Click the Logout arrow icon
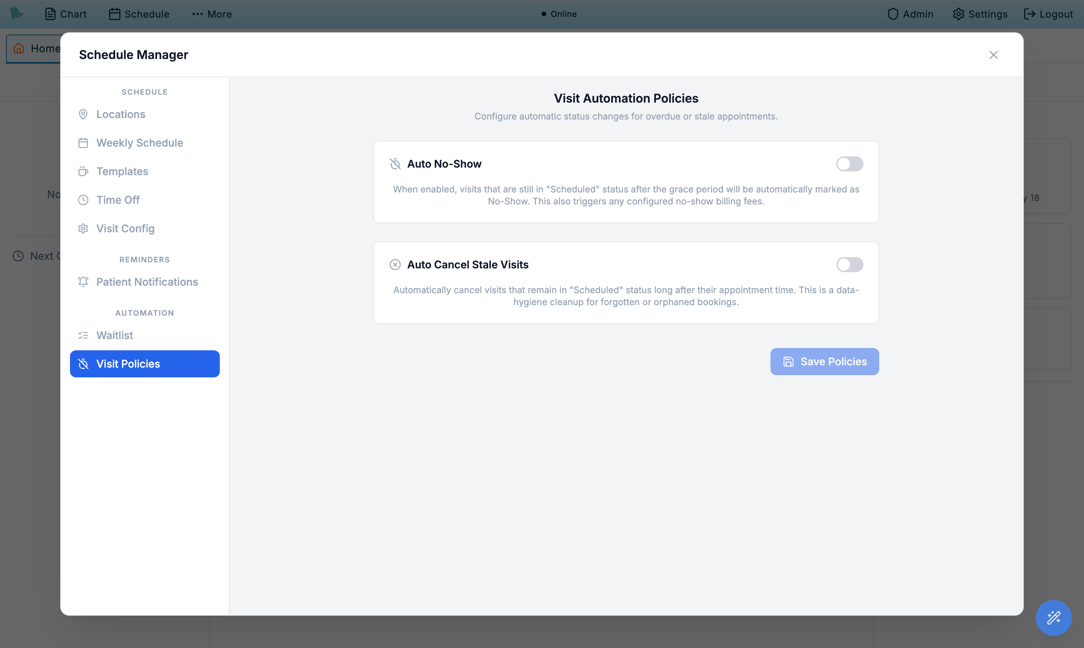 point(1029,14)
